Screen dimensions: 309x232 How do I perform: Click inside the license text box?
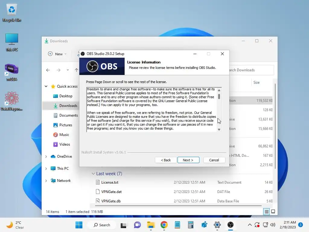click(x=152, y=109)
